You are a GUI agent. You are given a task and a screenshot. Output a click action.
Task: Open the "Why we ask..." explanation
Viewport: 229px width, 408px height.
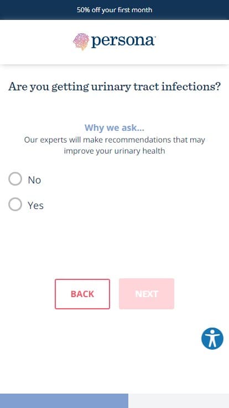tap(114, 127)
